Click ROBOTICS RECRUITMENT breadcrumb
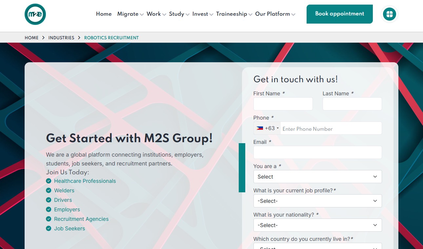This screenshot has height=249, width=423. click(111, 38)
